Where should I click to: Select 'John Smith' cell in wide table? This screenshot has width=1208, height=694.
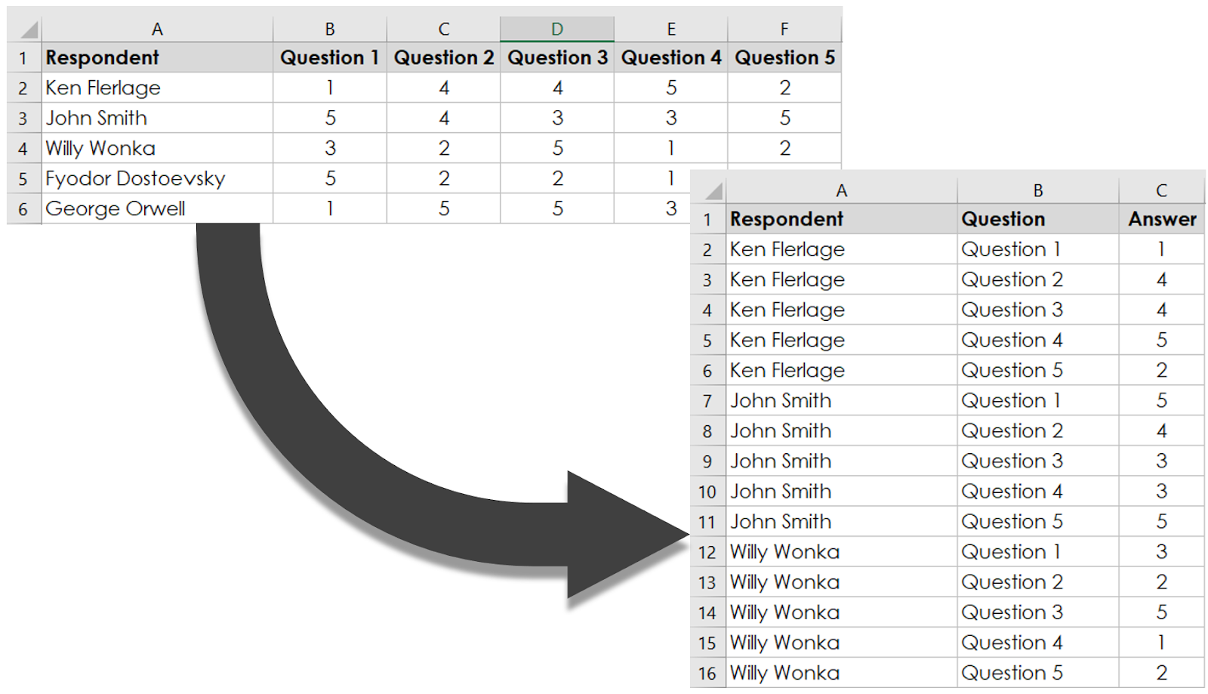(157, 118)
